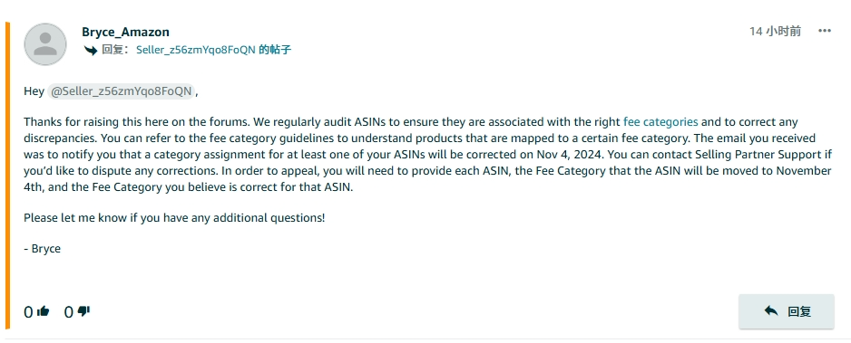Open the three-dot more options menu
This screenshot has height=343, width=851.
click(x=825, y=31)
